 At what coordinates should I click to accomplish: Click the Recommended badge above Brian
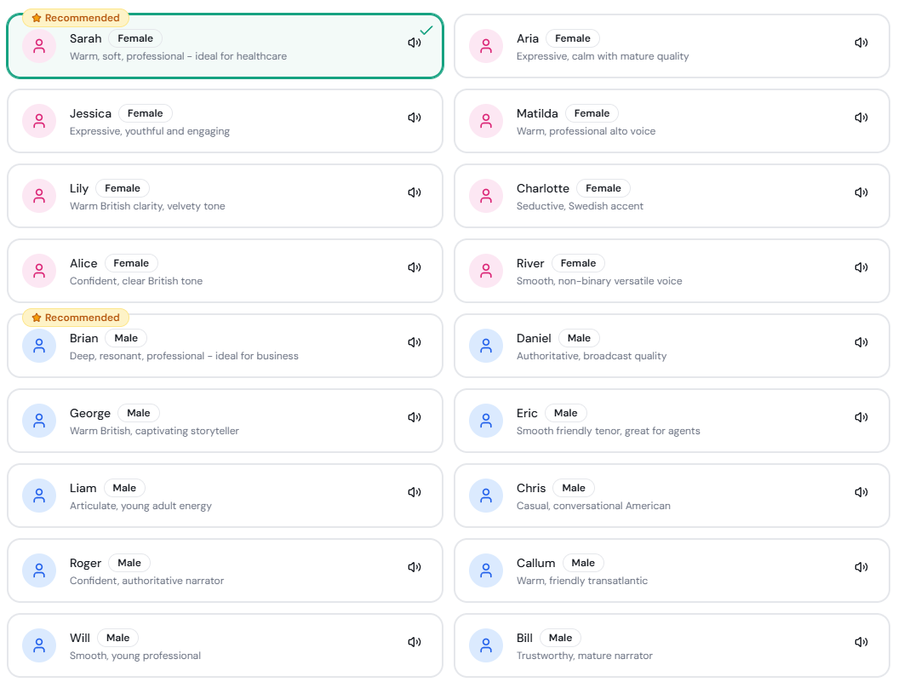(76, 318)
